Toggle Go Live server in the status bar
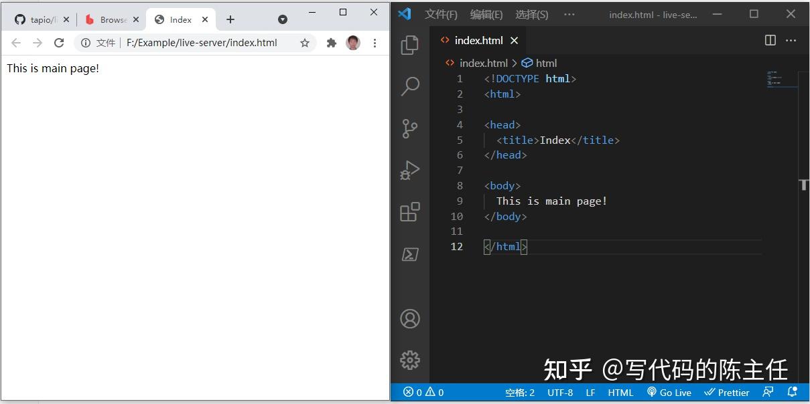This screenshot has width=810, height=404. [669, 393]
